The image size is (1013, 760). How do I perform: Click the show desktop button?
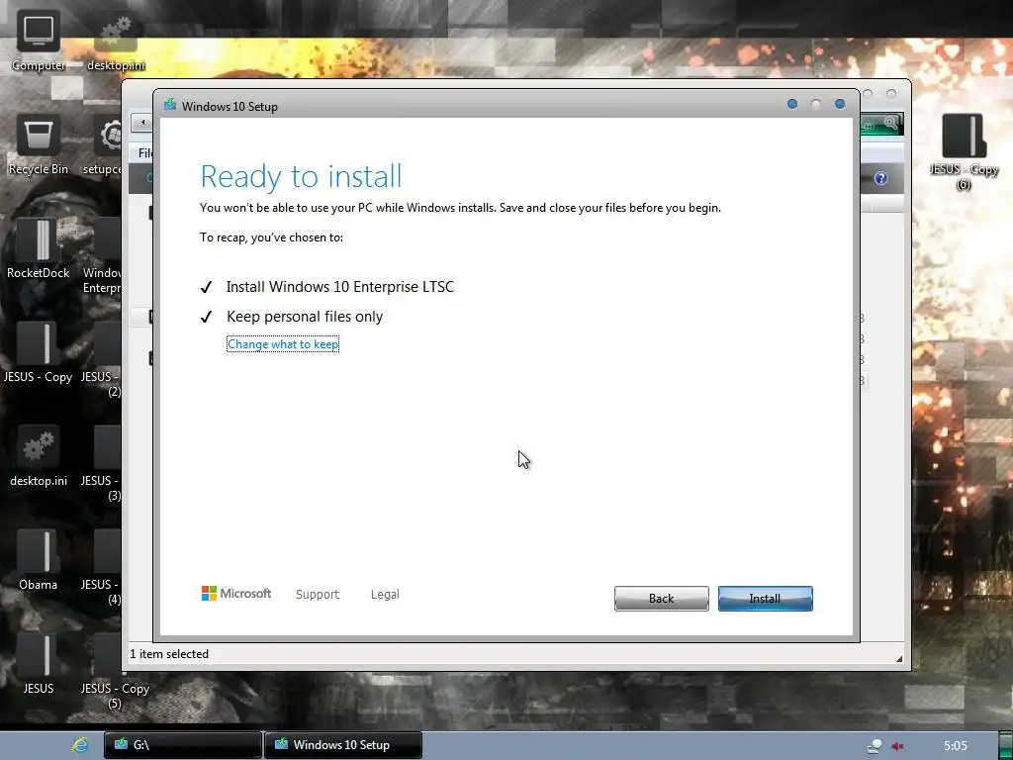click(x=1005, y=745)
